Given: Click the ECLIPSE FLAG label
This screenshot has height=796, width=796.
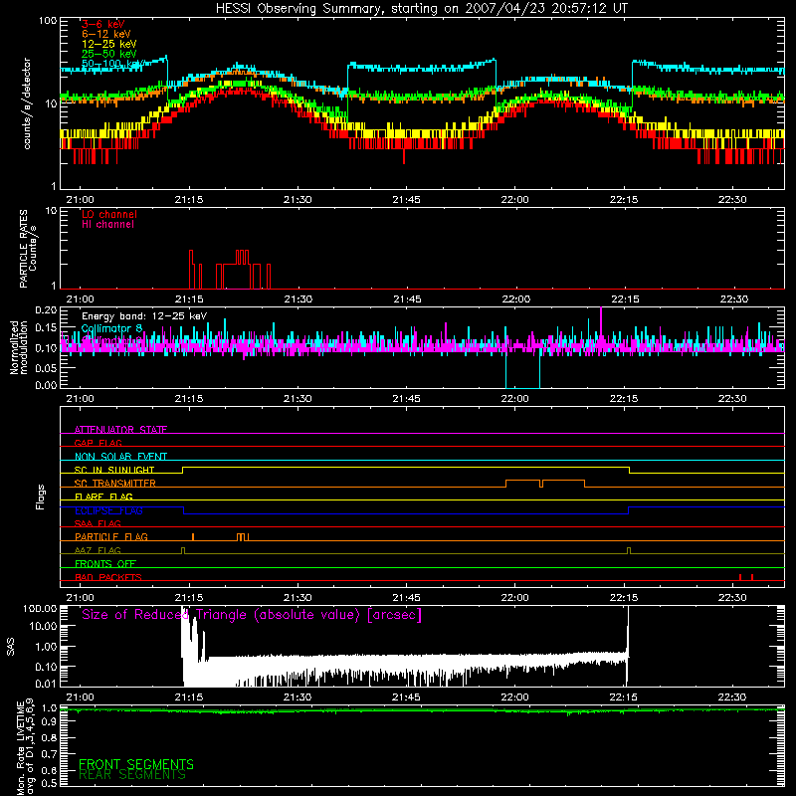Looking at the screenshot, I should [x=108, y=510].
